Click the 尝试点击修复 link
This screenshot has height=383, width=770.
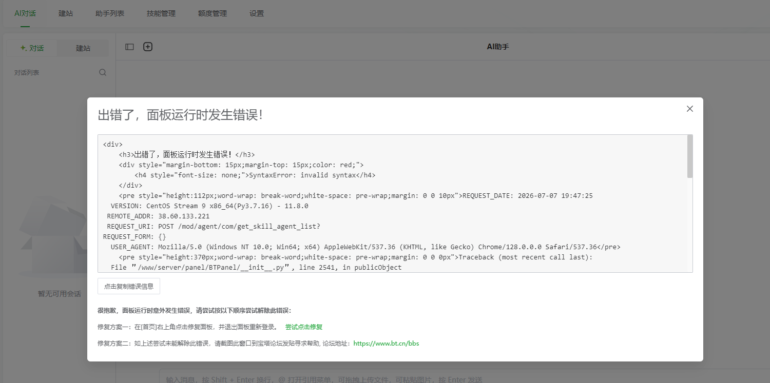[x=304, y=327]
